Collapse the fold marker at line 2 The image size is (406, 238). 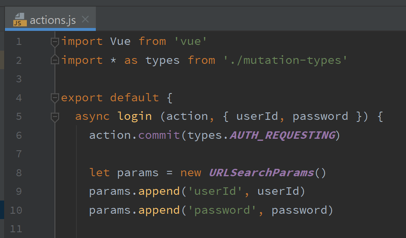[55, 60]
